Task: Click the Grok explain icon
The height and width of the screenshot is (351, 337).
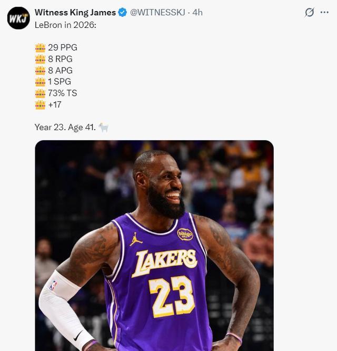Action: coord(310,13)
